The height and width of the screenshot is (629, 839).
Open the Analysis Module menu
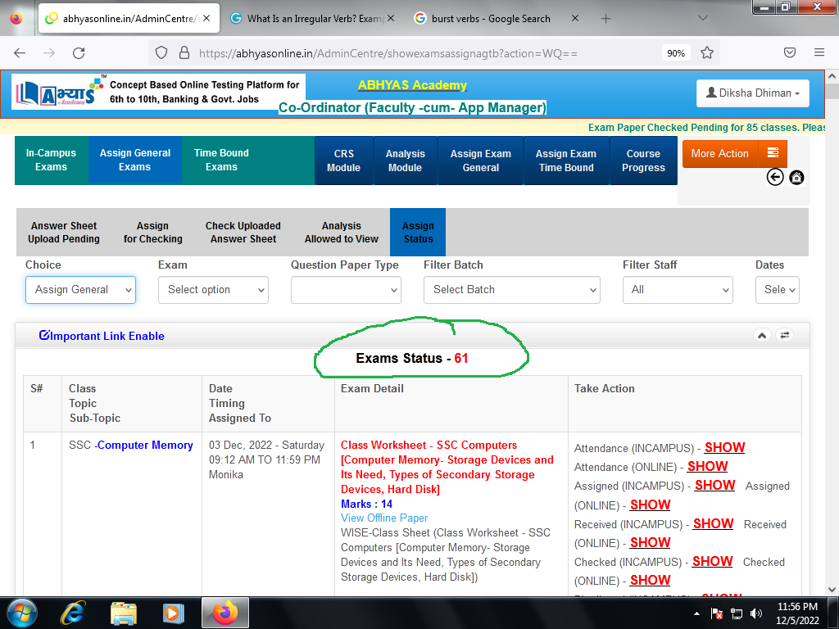click(405, 161)
